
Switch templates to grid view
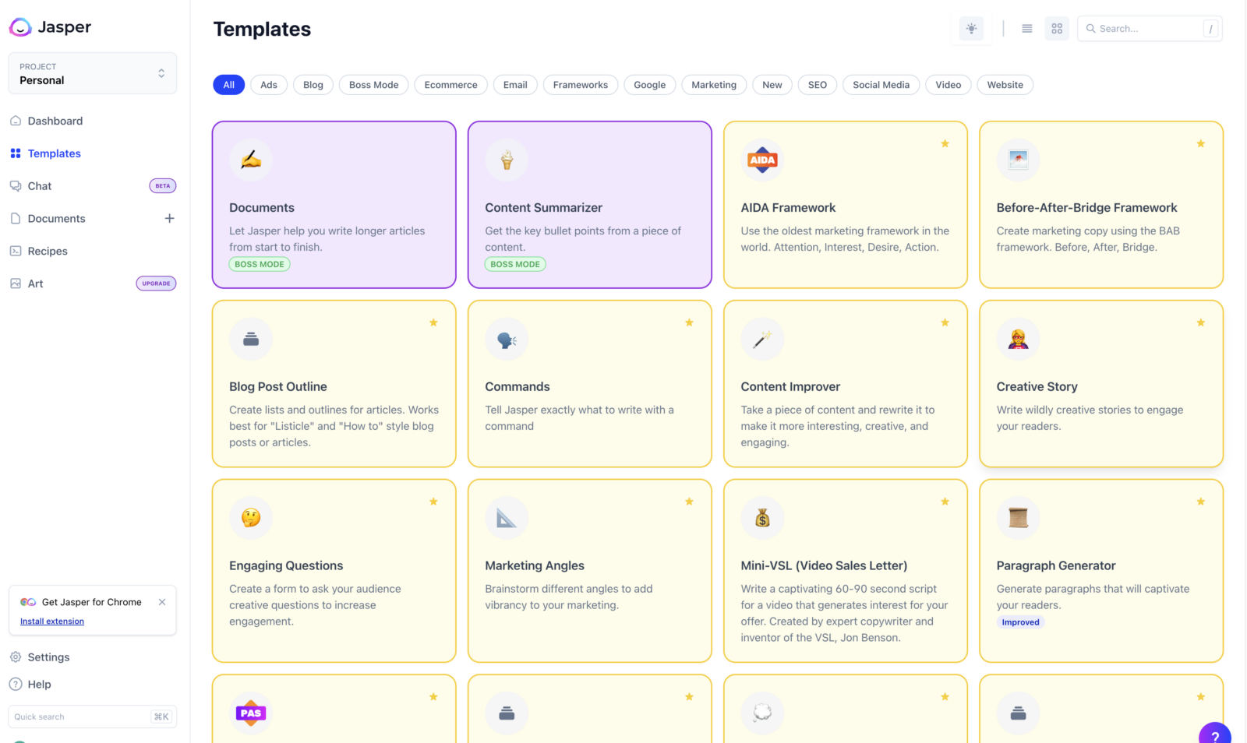(x=1056, y=28)
